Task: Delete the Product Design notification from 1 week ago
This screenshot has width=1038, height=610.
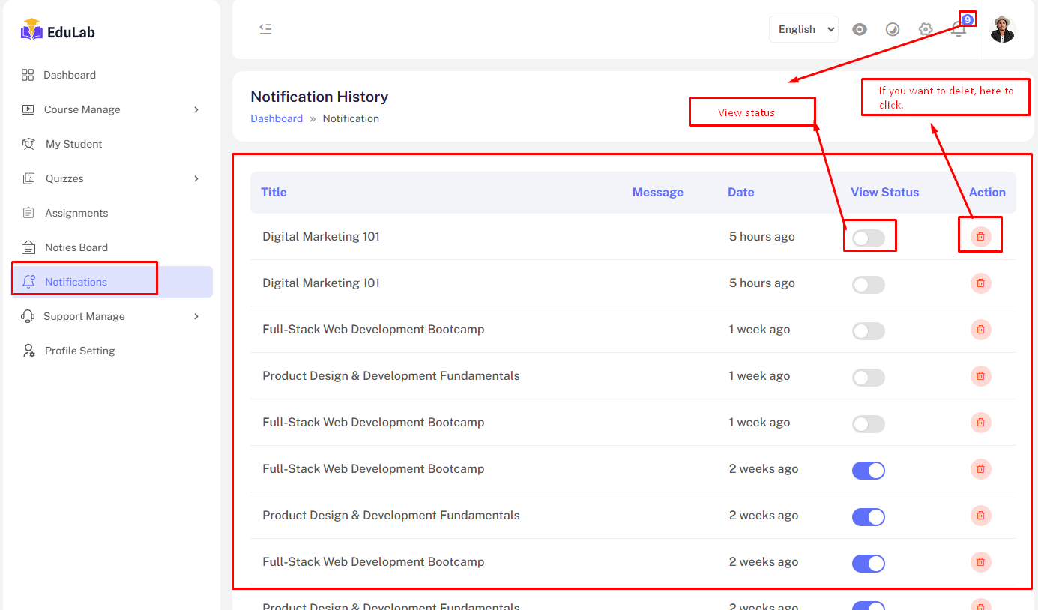Action: point(980,376)
